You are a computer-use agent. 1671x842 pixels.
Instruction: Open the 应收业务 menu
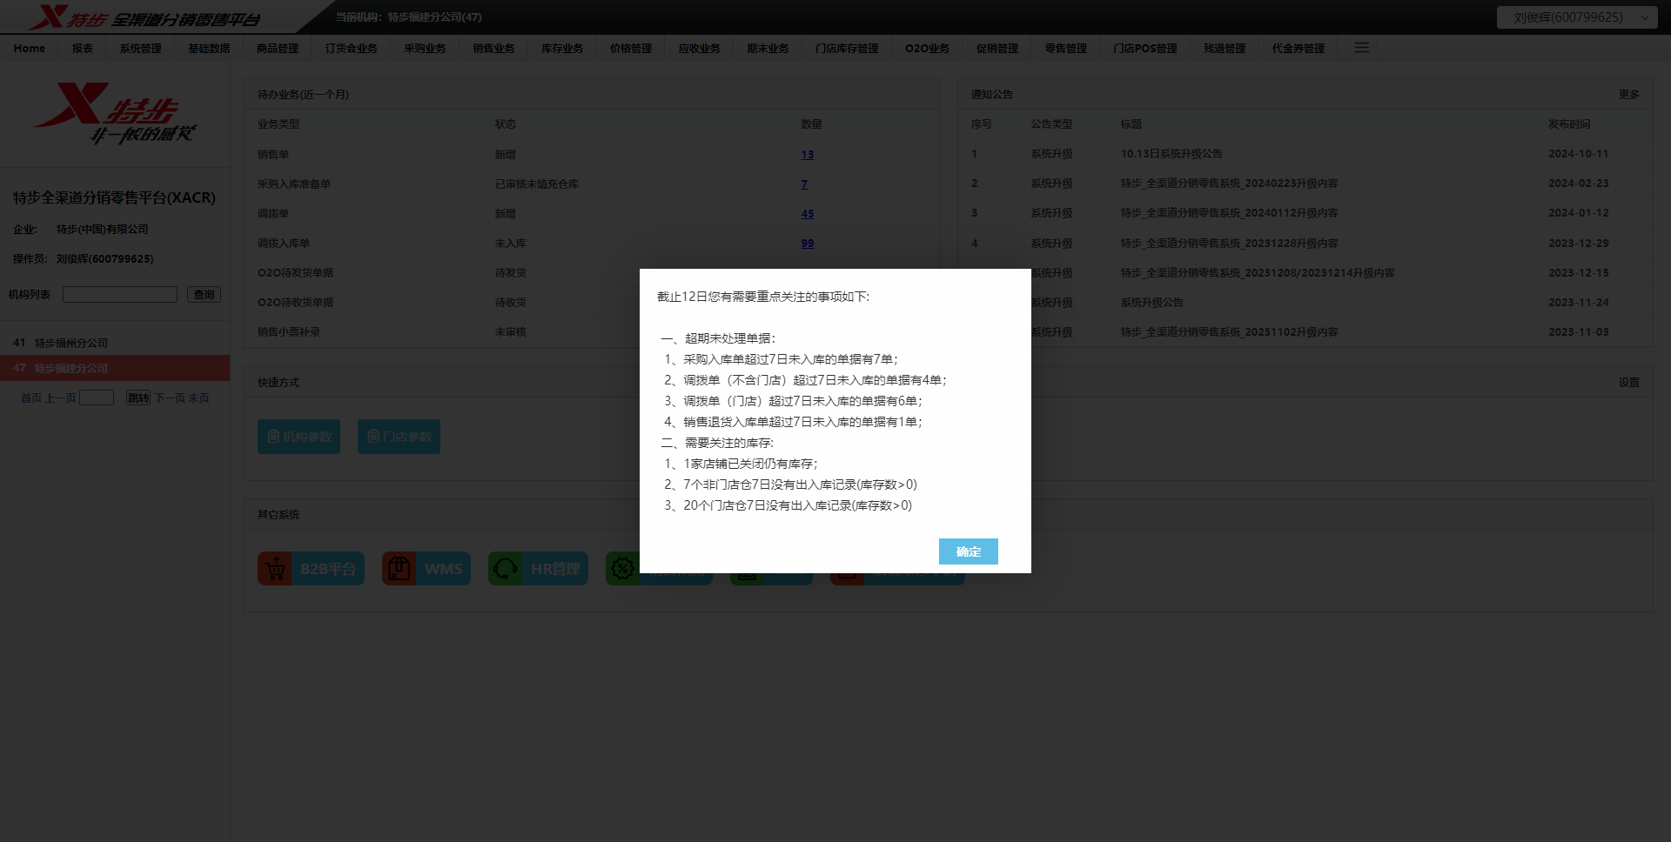[700, 49]
